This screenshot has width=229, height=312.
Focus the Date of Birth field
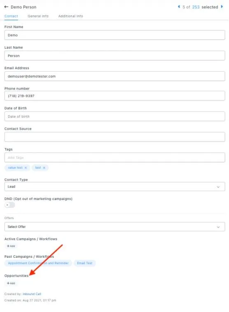tap(114, 117)
